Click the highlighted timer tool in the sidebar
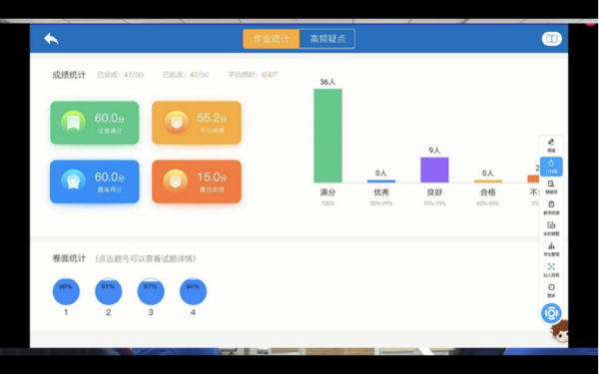599x374 pixels. coord(551,167)
